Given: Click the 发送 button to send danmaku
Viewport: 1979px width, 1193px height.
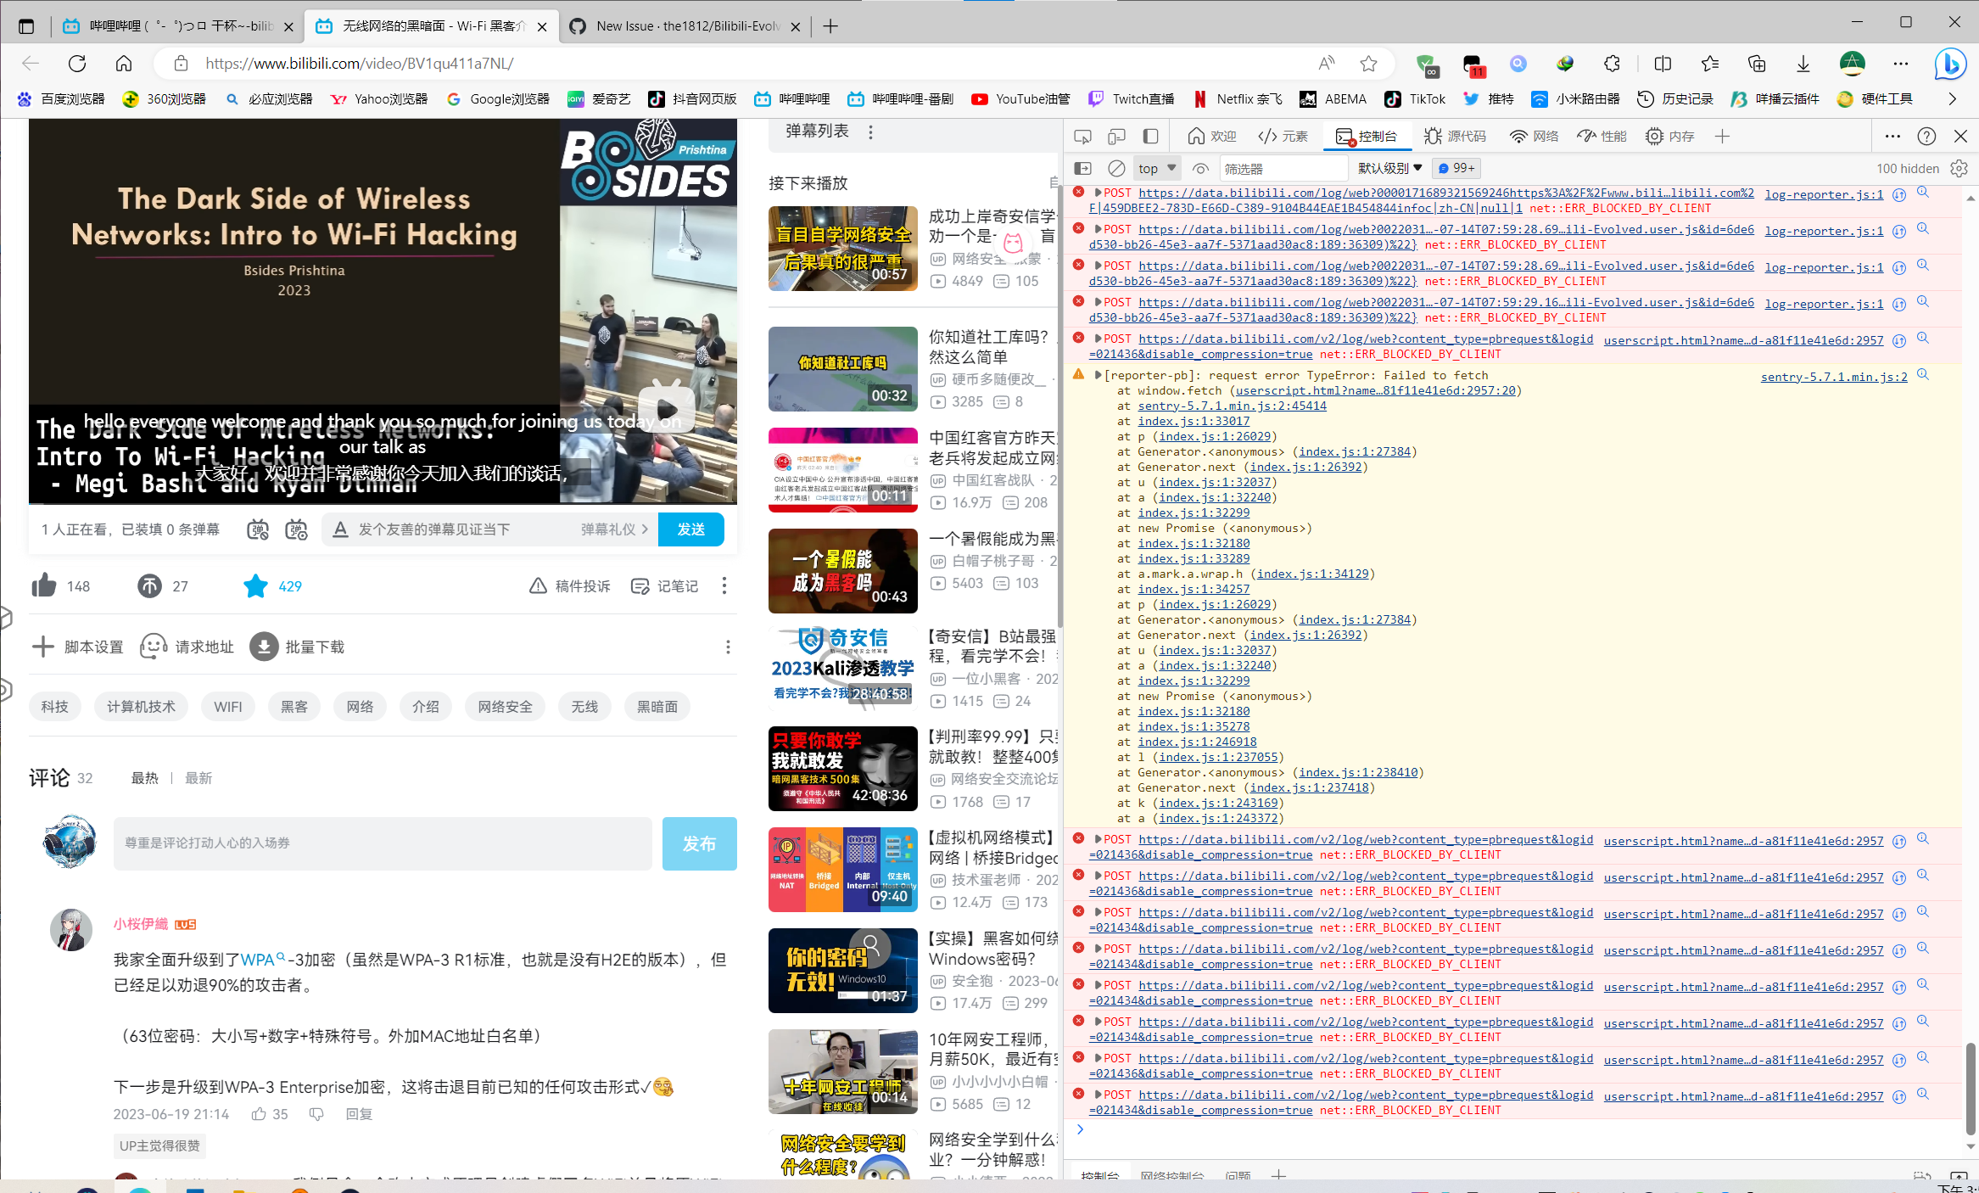Looking at the screenshot, I should click(x=691, y=529).
